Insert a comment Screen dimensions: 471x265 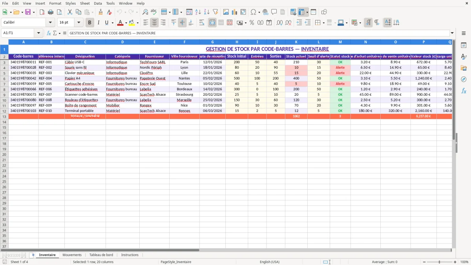[x=274, y=12]
